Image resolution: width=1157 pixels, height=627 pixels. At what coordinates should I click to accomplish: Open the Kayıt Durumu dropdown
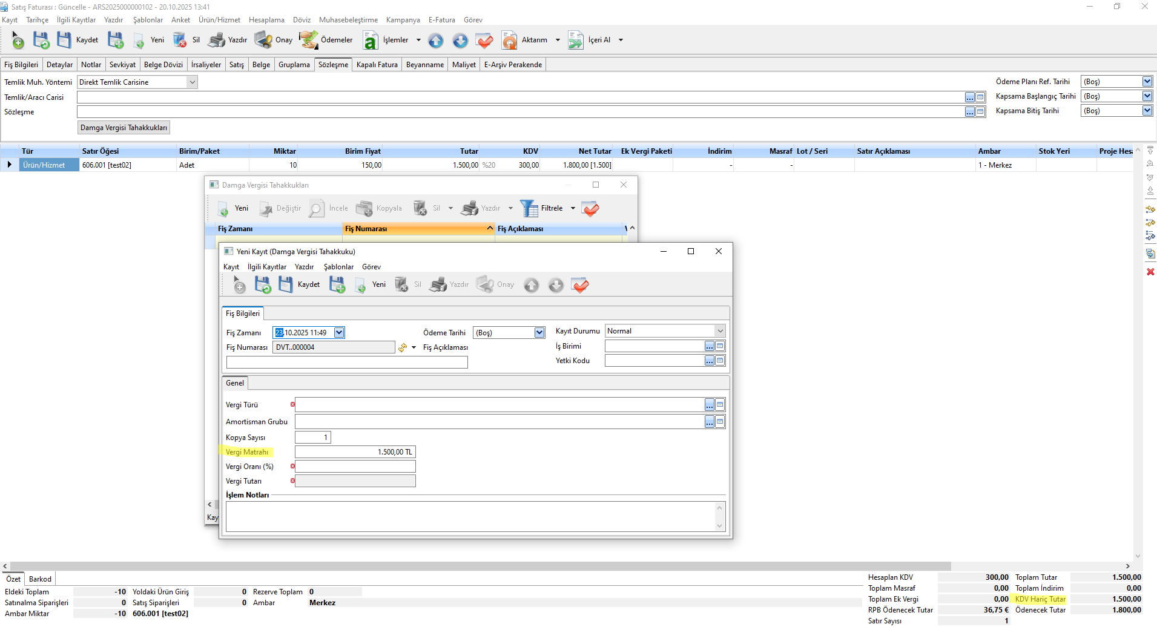[720, 331]
